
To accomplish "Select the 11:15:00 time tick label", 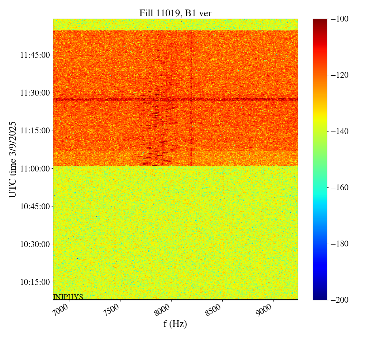I will point(35,131).
